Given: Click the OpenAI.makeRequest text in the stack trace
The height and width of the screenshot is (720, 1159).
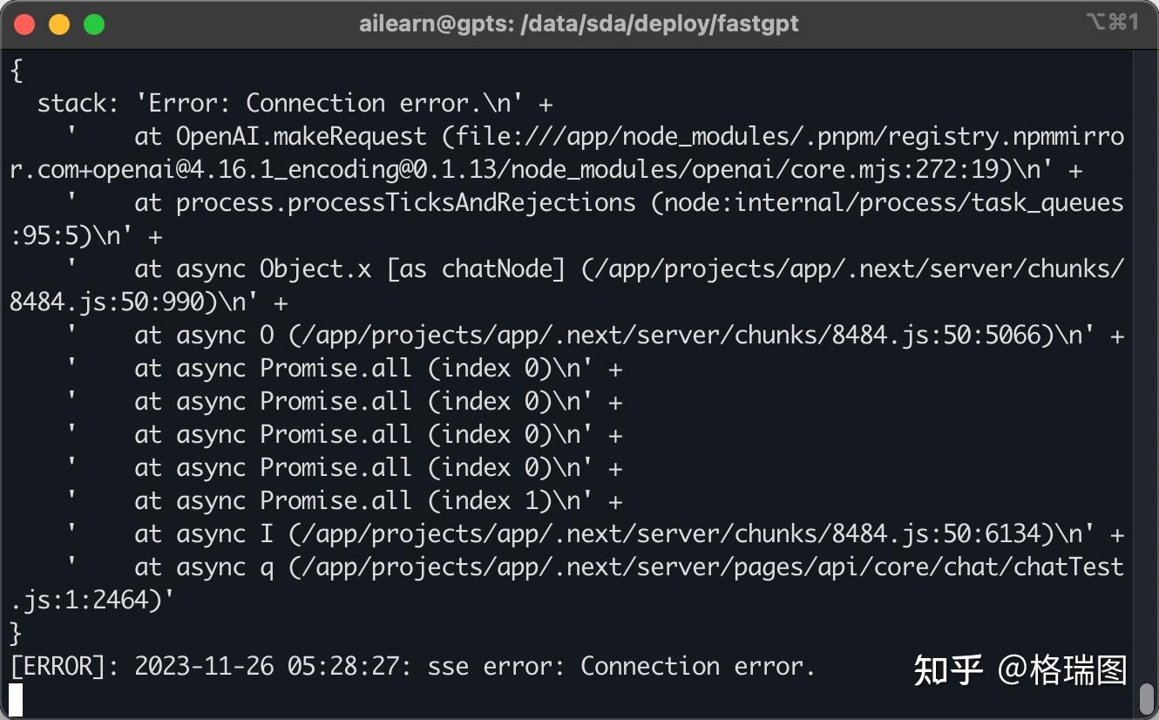Looking at the screenshot, I should click(x=302, y=137).
